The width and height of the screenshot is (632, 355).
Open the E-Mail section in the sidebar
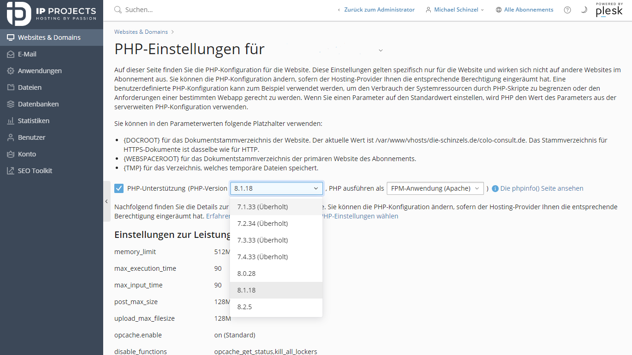[28, 54]
